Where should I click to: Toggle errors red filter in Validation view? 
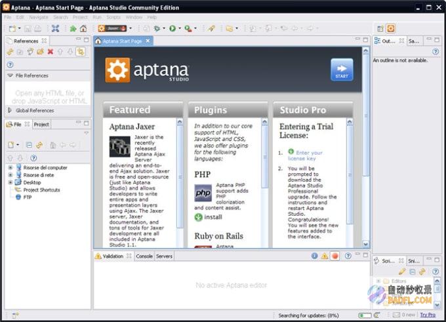click(335, 256)
